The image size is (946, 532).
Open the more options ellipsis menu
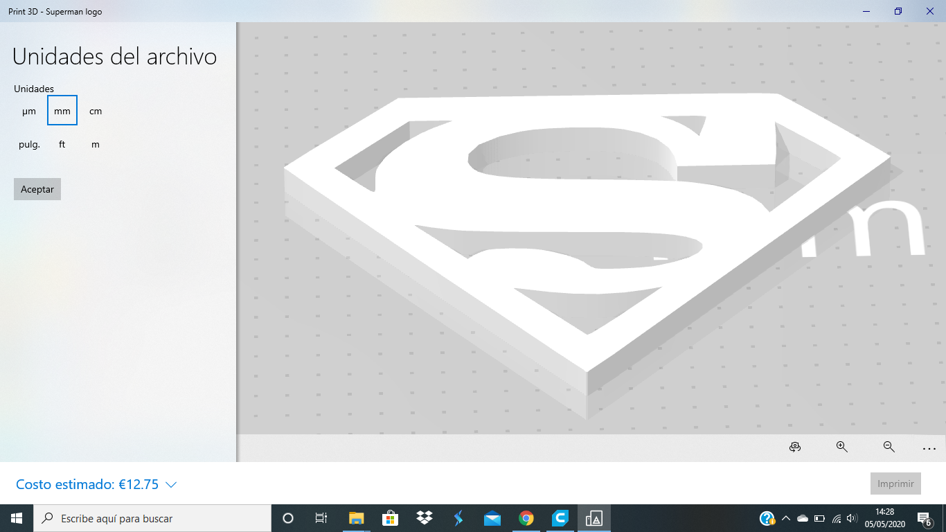[x=929, y=448]
